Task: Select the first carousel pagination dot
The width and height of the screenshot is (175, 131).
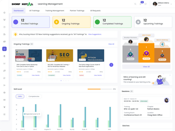Action: [61, 81]
